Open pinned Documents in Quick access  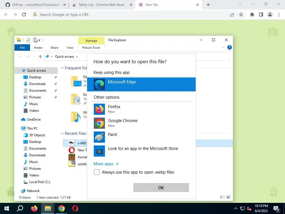point(38,91)
